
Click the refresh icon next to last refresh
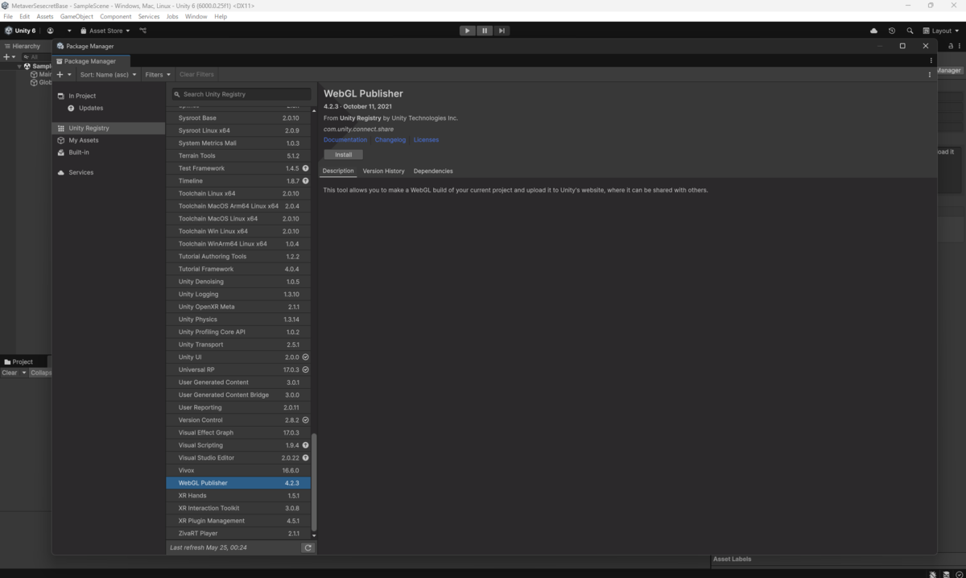click(308, 547)
